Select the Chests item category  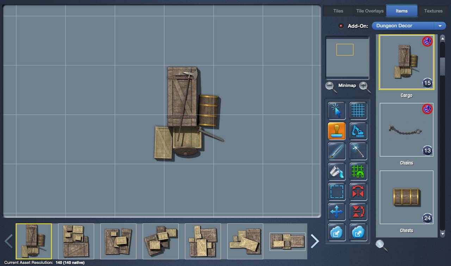click(x=407, y=197)
